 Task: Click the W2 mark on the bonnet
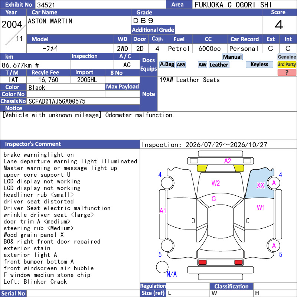click(x=216, y=183)
